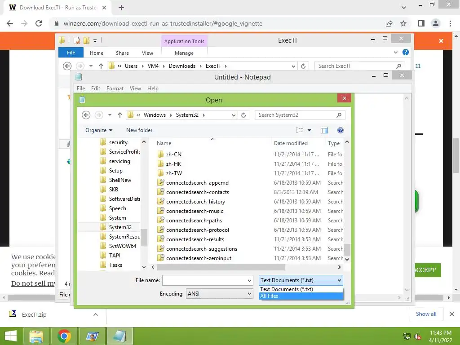The image size is (460, 345).
Task: Click the help icon in Open dialog
Action: [x=341, y=130]
